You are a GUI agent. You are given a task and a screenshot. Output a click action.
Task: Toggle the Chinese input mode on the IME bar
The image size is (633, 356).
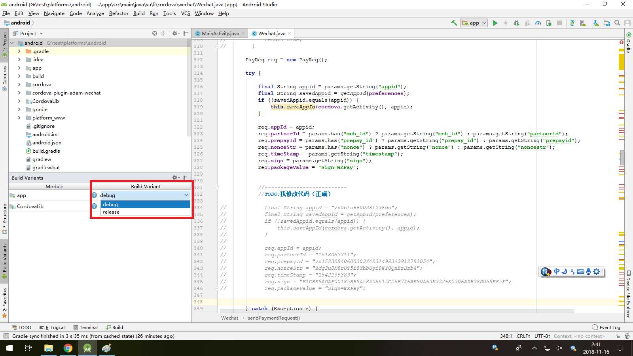click(x=557, y=271)
